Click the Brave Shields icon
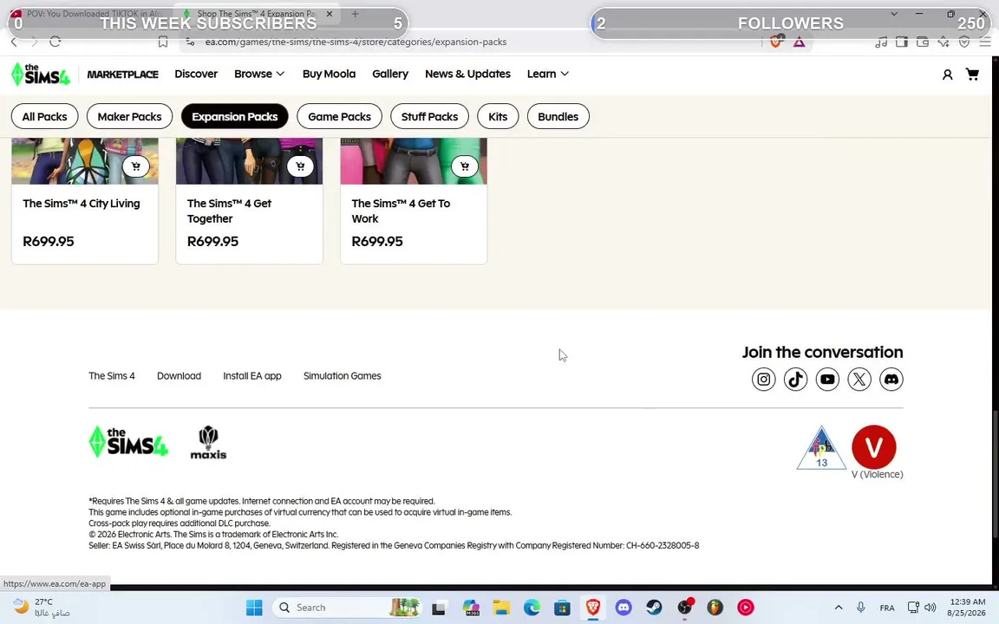Viewport: 999px width, 624px height. click(775, 42)
